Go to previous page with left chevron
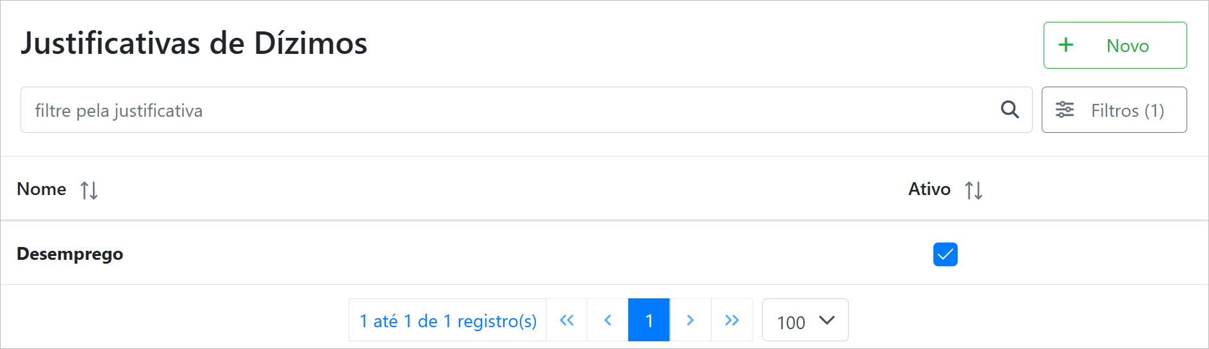The image size is (1209, 349). click(x=608, y=320)
